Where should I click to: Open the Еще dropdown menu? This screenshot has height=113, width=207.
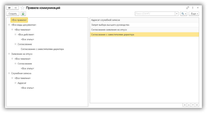pos(194,14)
